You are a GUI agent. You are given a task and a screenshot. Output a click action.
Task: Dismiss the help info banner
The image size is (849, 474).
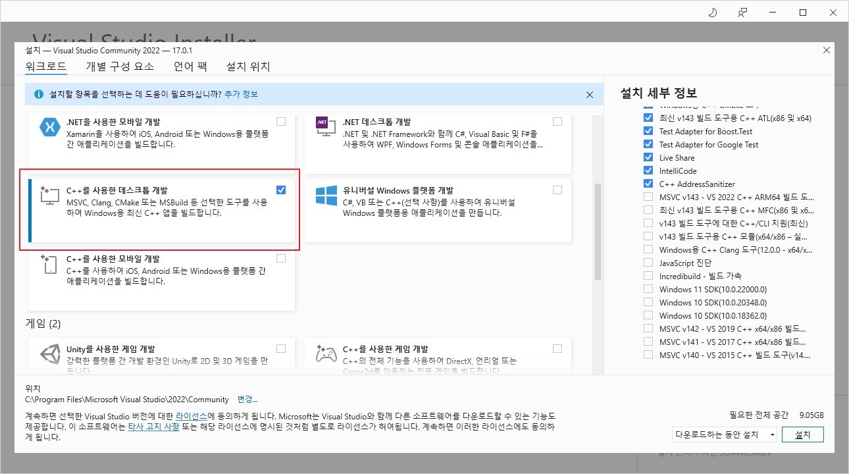coord(590,95)
